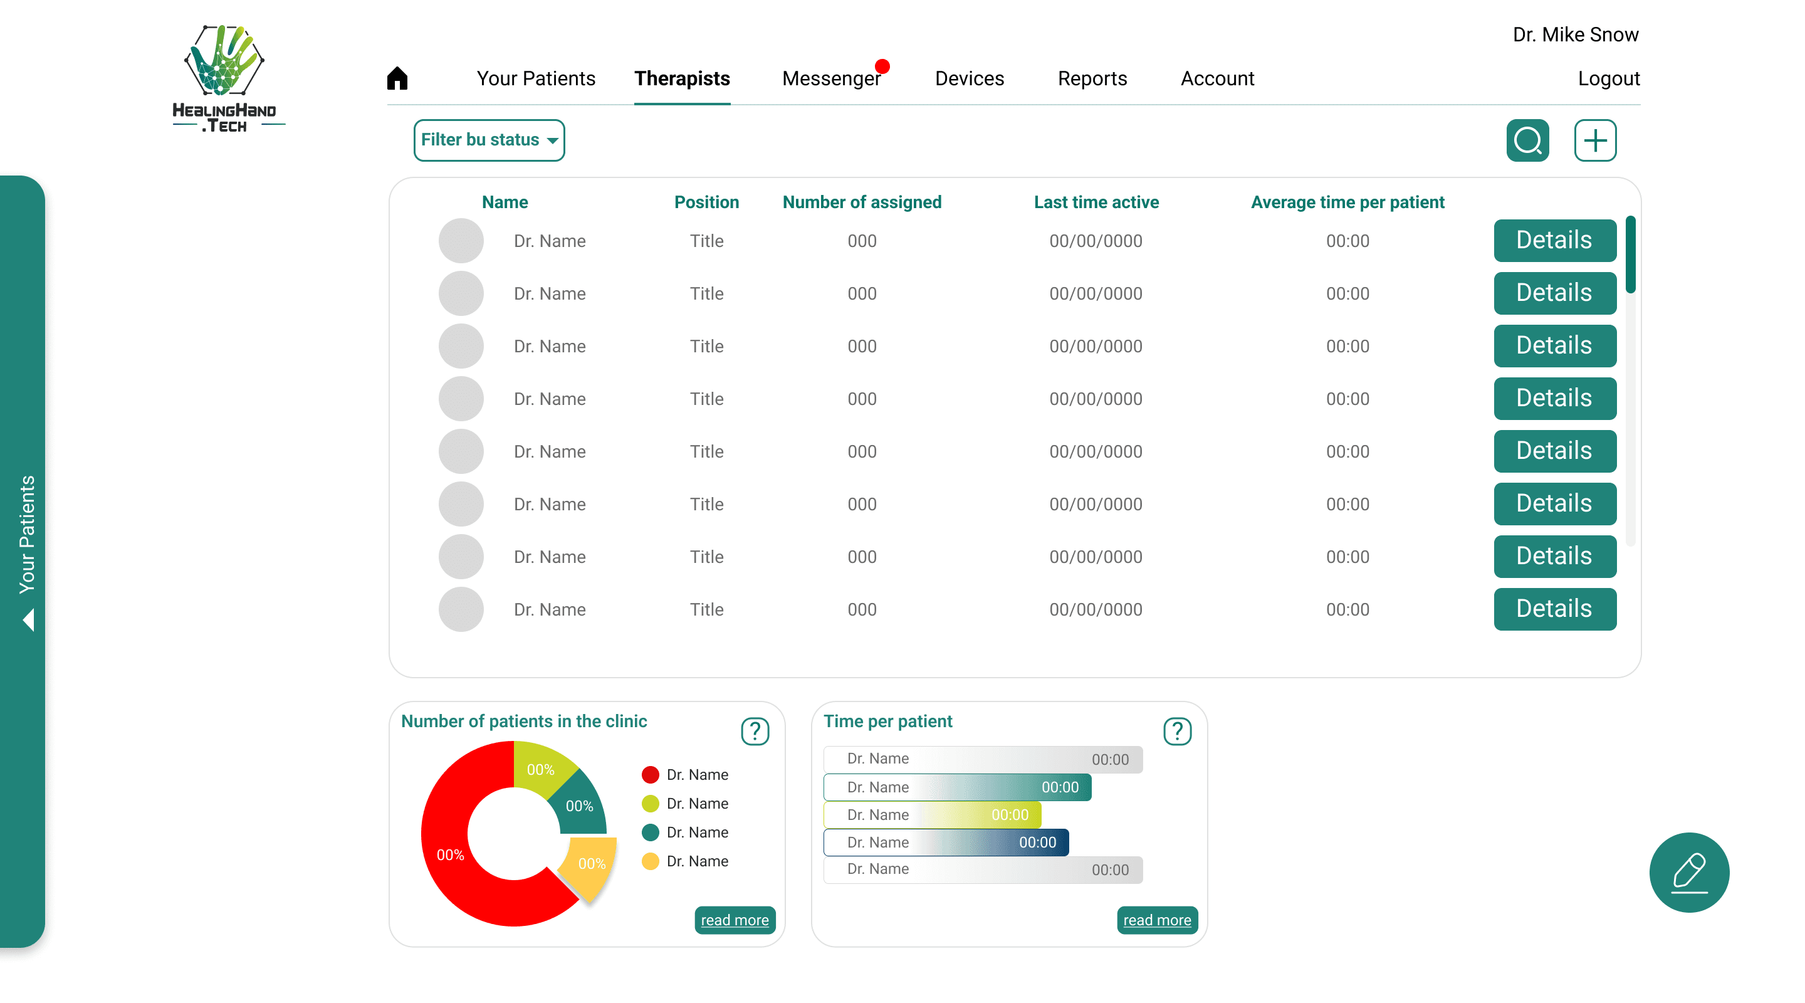Sort by Last time active column header
This screenshot has height=1003, width=1805.
click(x=1096, y=202)
